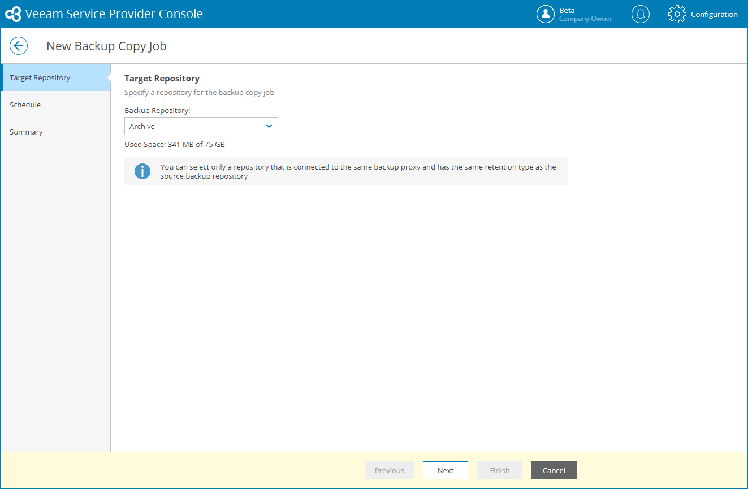Click the New Backup Copy Job title

[x=106, y=46]
